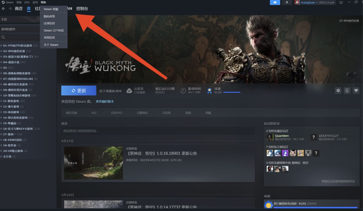Open game settings gear icon
363x211 pixels.
[338, 91]
